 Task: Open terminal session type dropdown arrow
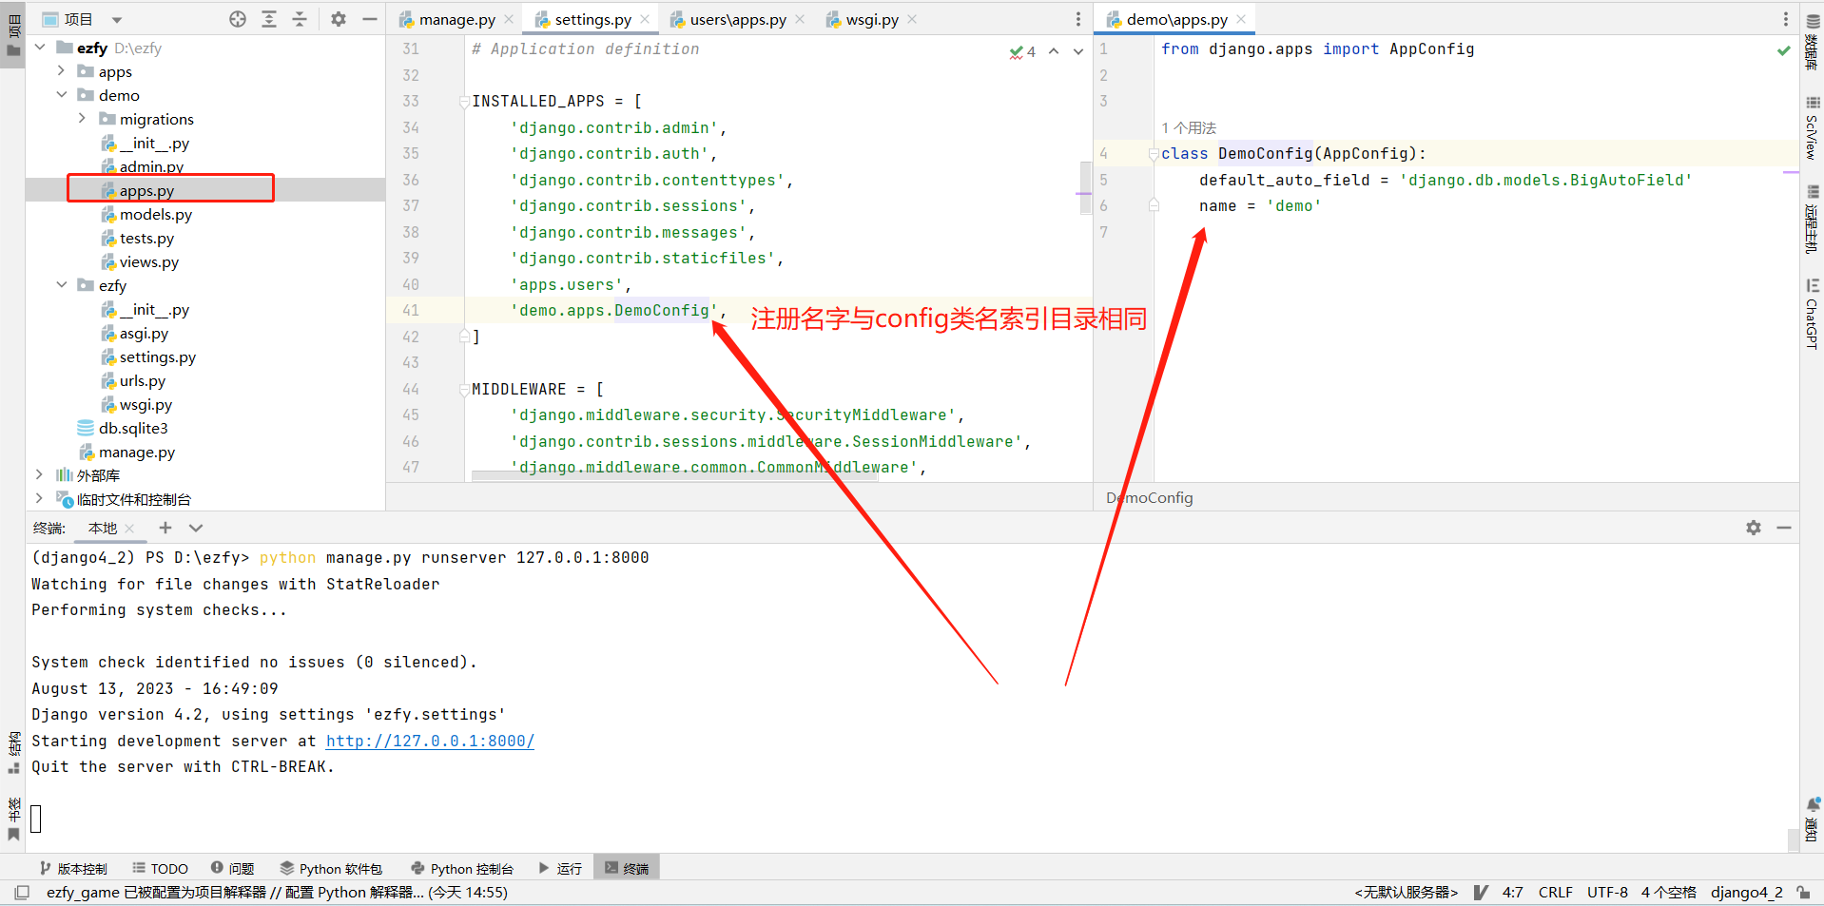(196, 528)
